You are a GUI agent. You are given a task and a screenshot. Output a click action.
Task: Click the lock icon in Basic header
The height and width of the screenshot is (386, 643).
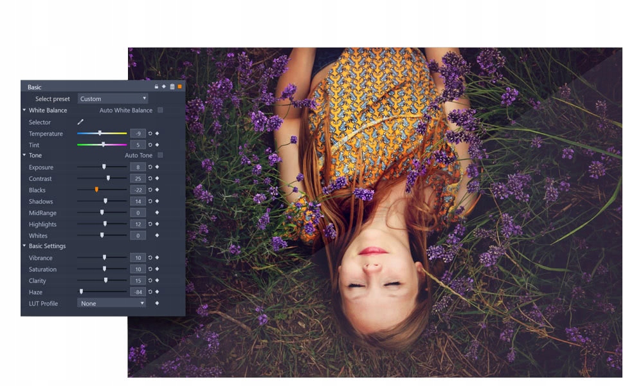156,87
